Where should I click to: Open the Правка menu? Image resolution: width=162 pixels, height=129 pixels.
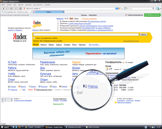click(x=9, y=5)
